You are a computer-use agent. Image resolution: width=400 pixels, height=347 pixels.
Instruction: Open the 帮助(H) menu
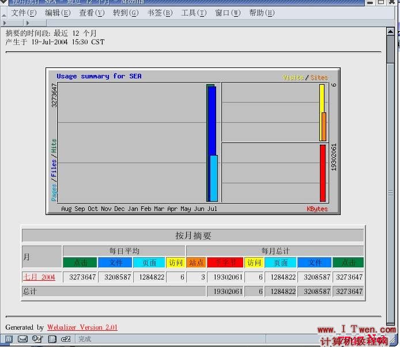click(262, 13)
